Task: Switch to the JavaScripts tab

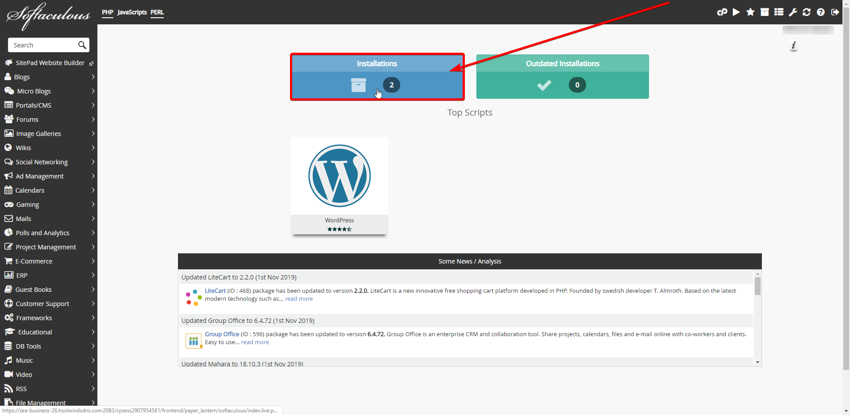Action: click(x=132, y=12)
